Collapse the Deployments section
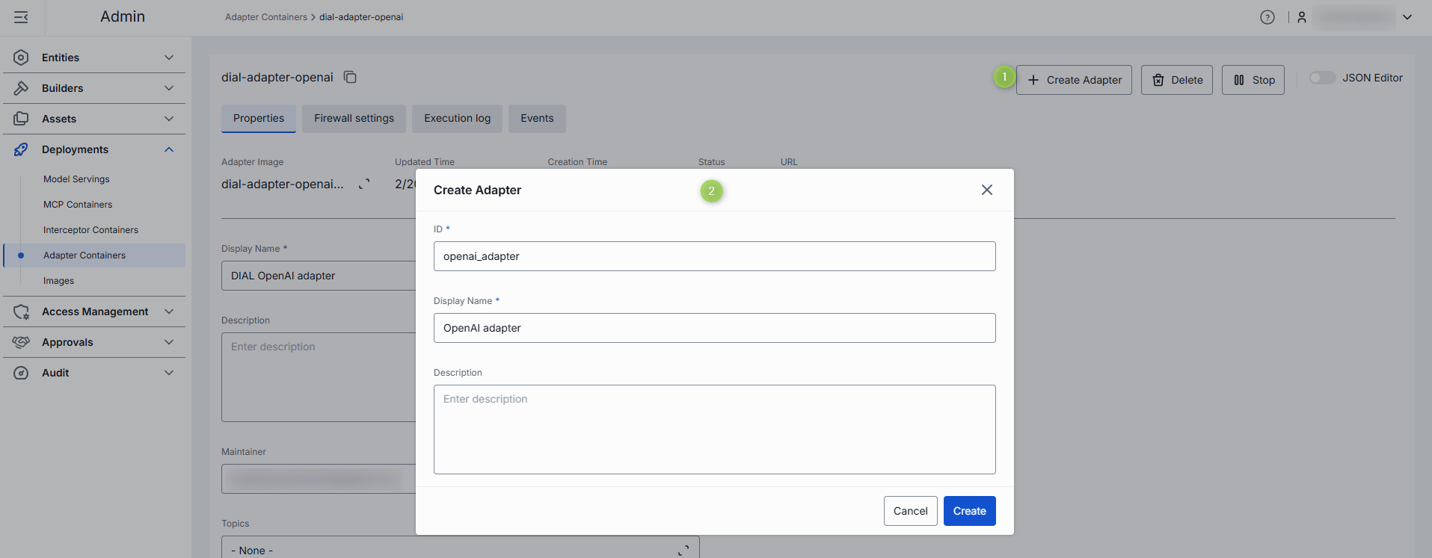This screenshot has width=1432, height=558. point(169,149)
